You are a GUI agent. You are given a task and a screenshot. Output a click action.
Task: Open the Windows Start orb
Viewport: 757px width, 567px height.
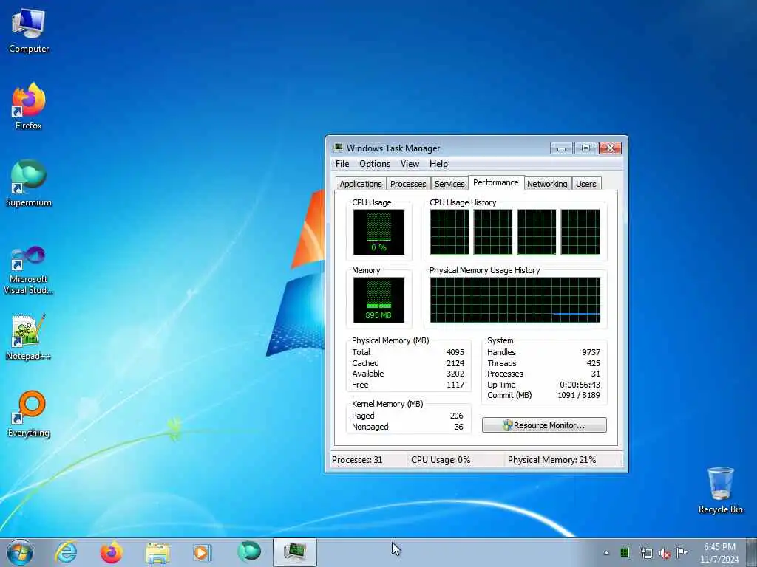[20, 552]
